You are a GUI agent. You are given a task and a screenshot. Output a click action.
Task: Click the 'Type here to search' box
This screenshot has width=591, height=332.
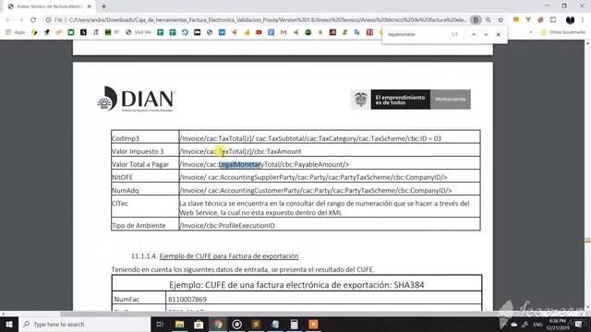point(84,324)
